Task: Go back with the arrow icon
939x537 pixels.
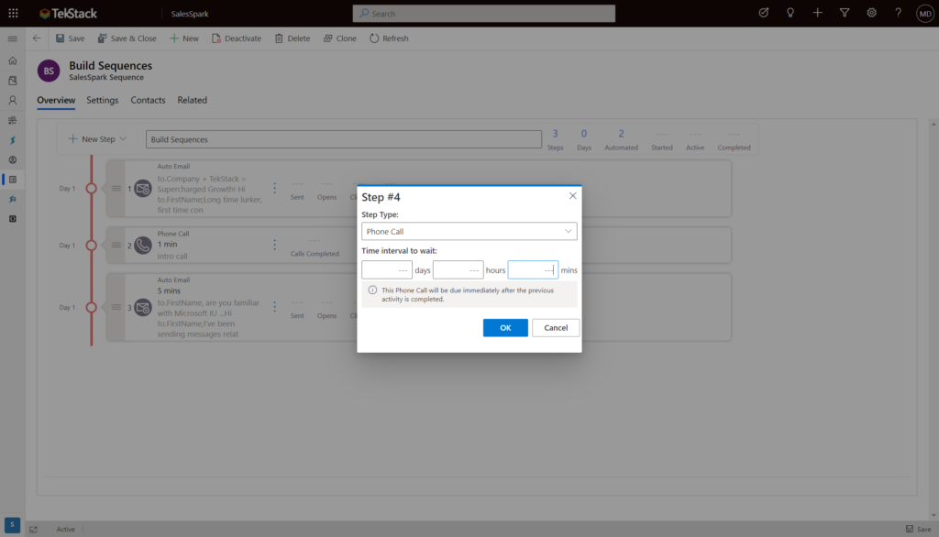Action: (37, 38)
